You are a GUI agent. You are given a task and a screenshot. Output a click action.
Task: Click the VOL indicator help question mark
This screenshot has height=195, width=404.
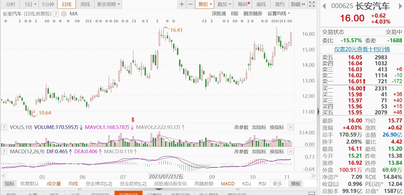point(4,127)
